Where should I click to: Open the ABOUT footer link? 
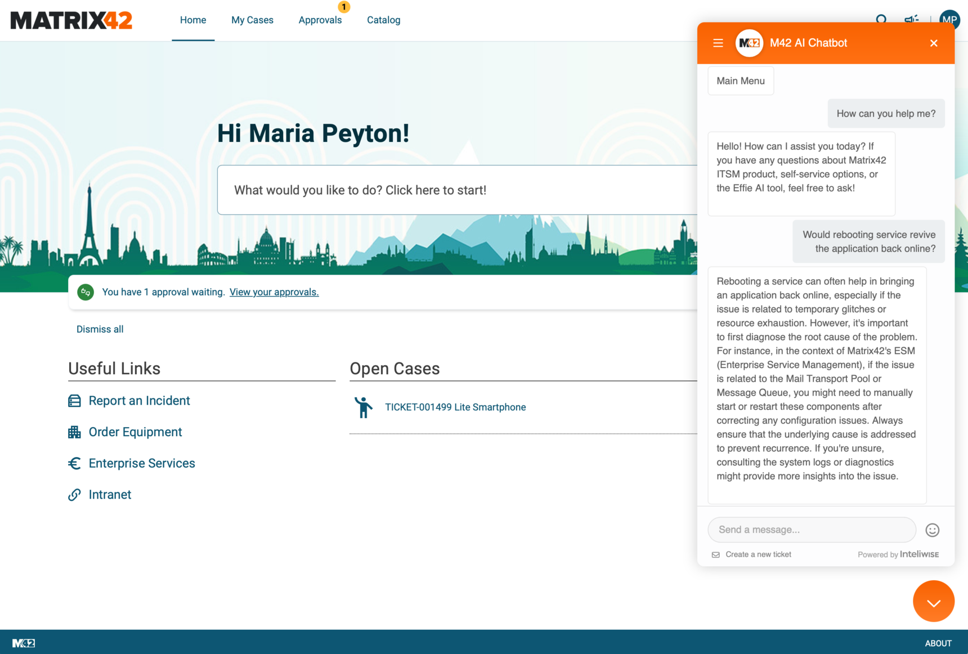pos(938,643)
